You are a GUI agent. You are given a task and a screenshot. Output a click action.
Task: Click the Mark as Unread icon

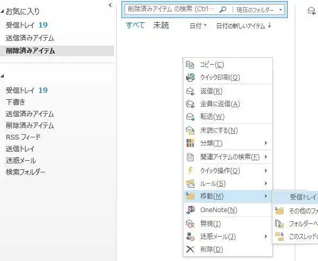[x=190, y=130]
